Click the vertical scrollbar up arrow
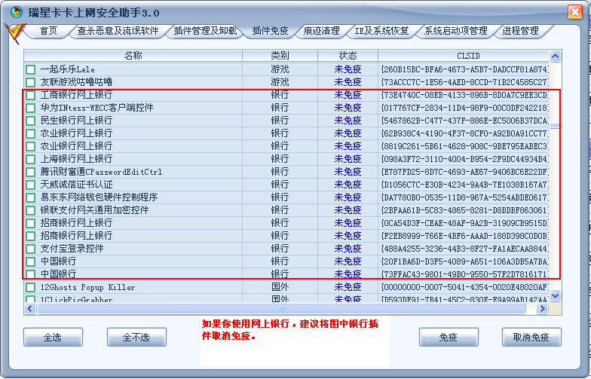The image size is (591, 379). pos(555,56)
